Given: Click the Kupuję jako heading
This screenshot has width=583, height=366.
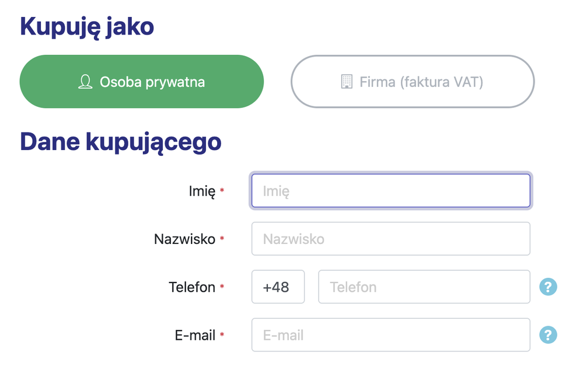Looking at the screenshot, I should coord(87,27).
